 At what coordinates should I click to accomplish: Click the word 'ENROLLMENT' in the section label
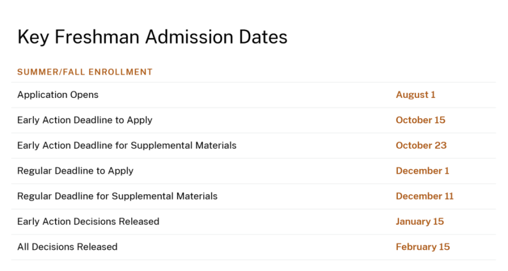(120, 72)
